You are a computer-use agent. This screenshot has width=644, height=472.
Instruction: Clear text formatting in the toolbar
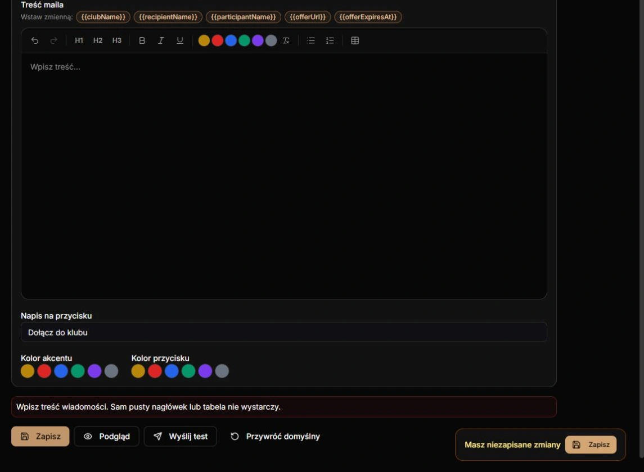pos(286,40)
